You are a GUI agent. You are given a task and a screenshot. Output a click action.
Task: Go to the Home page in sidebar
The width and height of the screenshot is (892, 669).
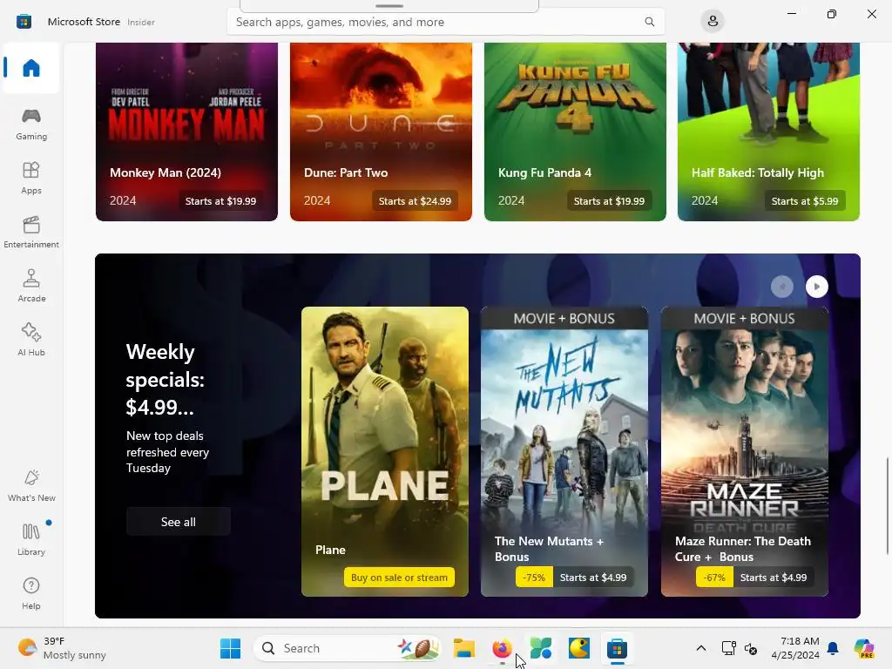[31, 68]
